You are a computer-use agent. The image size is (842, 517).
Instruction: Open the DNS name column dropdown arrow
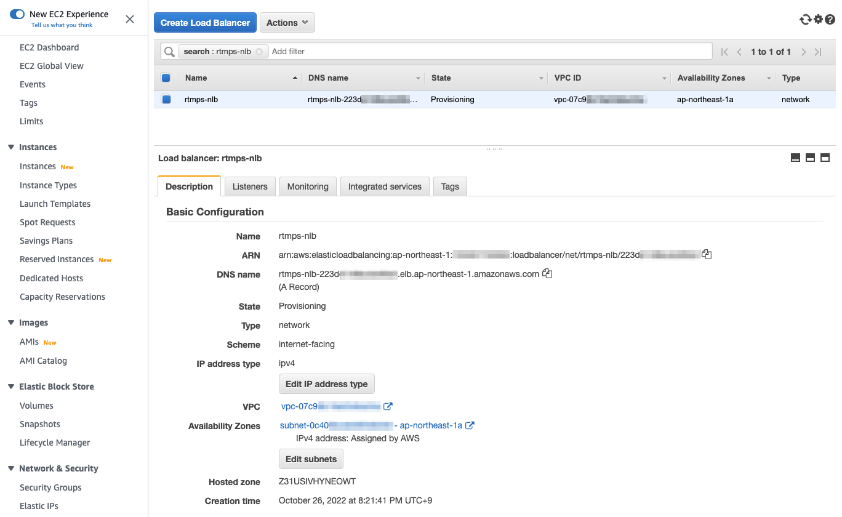click(x=418, y=78)
